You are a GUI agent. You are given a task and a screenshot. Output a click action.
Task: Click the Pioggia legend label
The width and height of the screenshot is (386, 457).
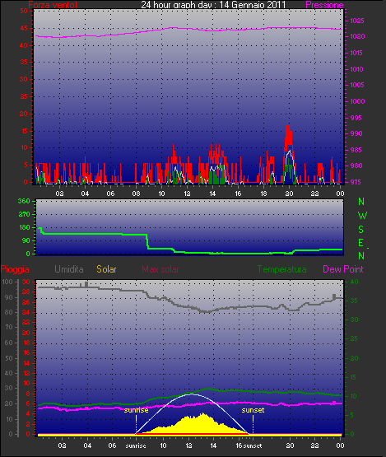pos(15,269)
